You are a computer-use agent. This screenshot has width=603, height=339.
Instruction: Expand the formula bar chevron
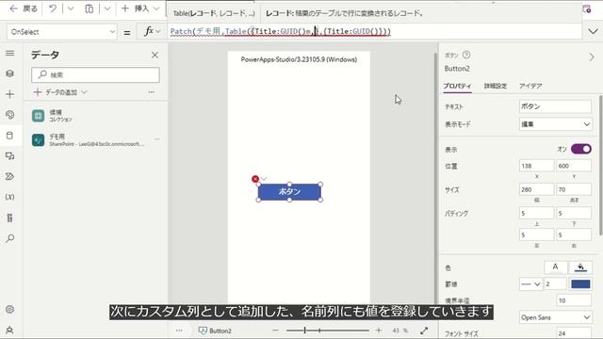coord(593,31)
